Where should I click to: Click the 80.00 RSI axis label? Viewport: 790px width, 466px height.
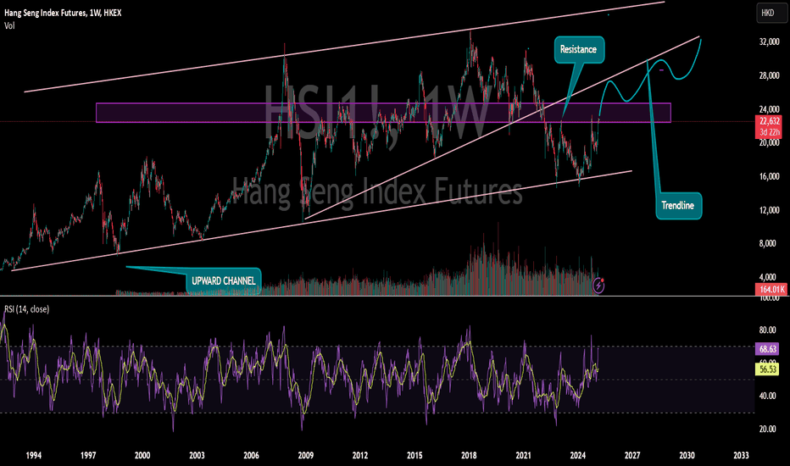coord(767,330)
